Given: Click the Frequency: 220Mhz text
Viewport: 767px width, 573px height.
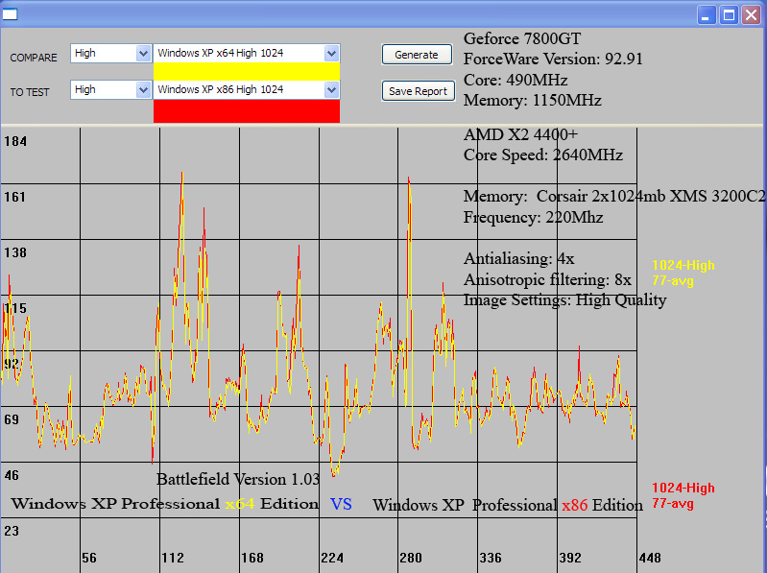Looking at the screenshot, I should [533, 217].
